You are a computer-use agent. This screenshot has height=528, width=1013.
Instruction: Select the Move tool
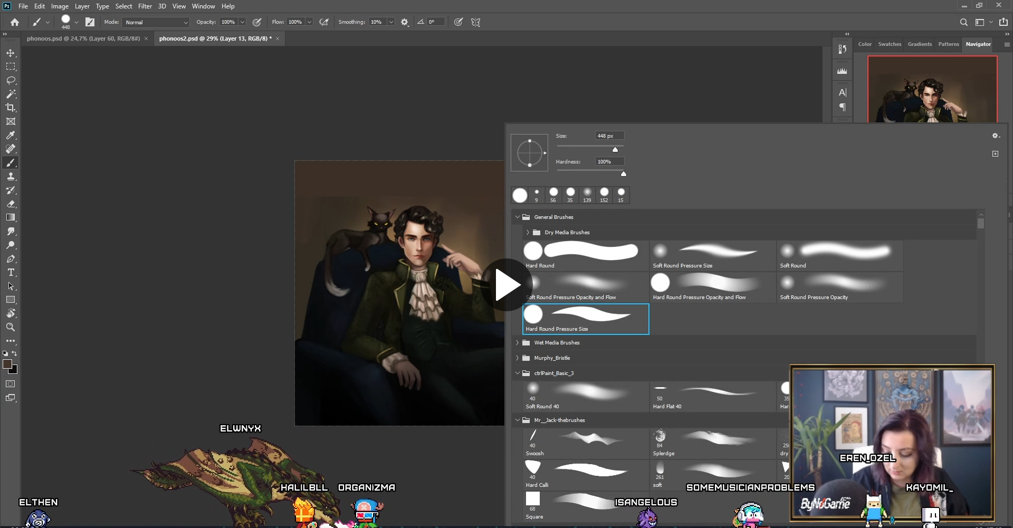click(x=11, y=53)
